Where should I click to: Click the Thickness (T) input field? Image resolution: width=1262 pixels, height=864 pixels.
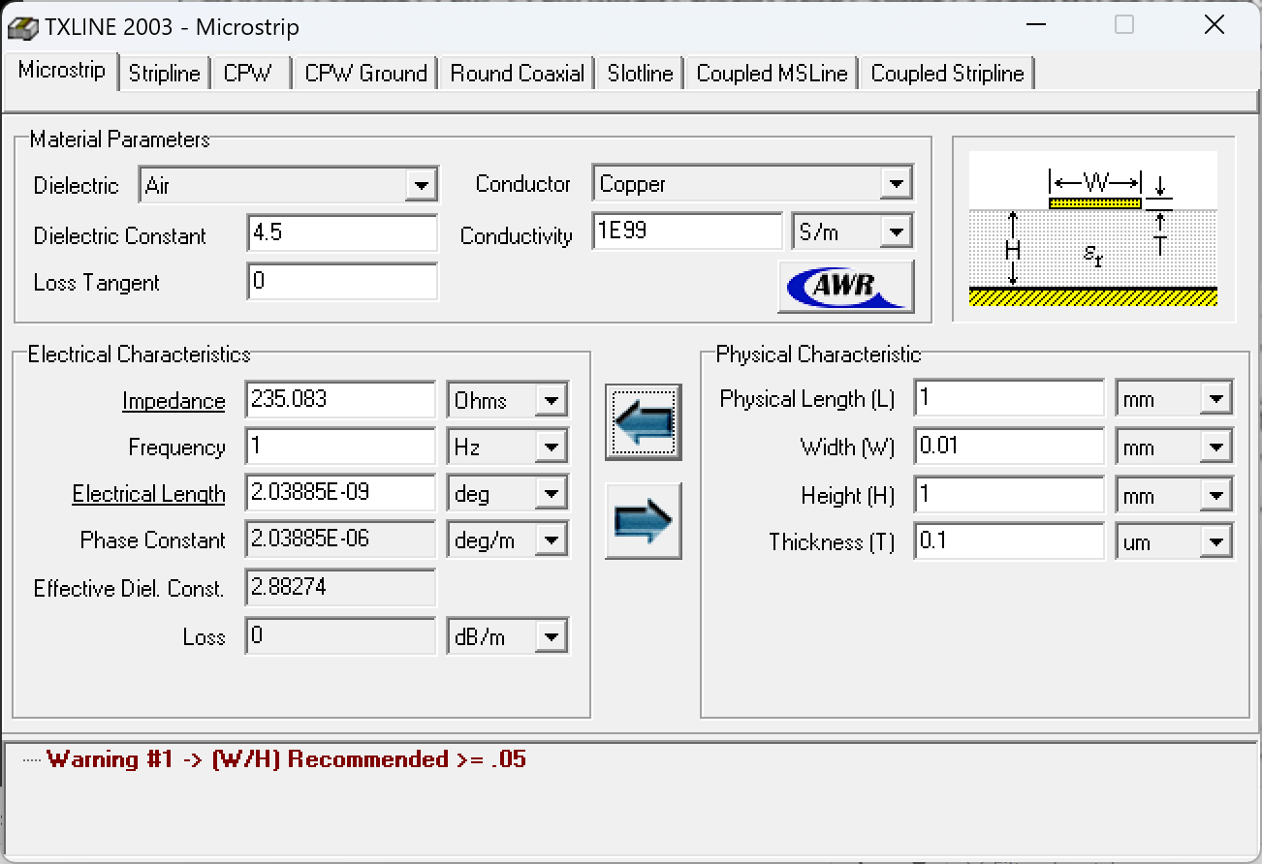[1009, 541]
